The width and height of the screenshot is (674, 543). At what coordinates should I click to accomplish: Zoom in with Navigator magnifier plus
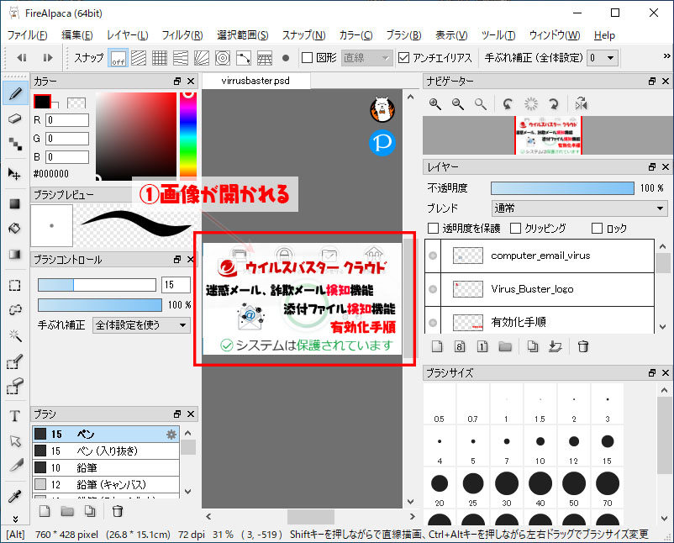click(x=435, y=103)
